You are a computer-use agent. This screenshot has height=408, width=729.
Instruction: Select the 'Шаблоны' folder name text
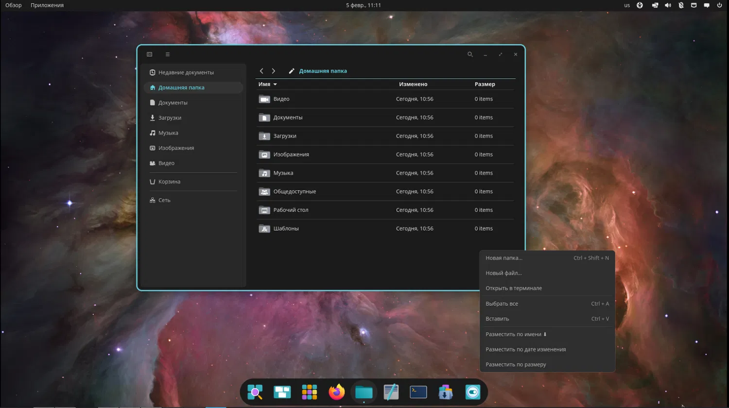286,228
